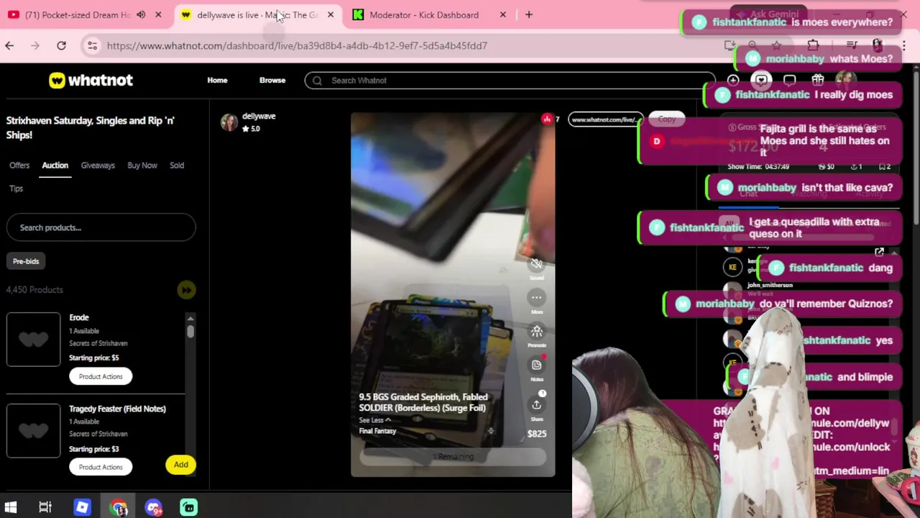
Task: Open the profile avatar in header
Action: tap(845, 81)
